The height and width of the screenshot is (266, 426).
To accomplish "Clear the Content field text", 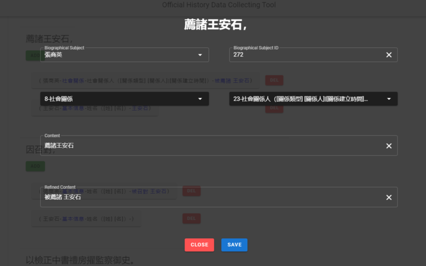I will tap(389, 146).
